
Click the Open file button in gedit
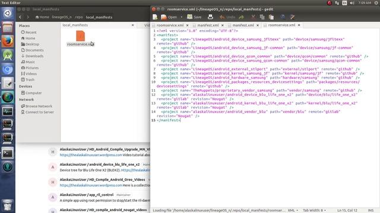169,17
